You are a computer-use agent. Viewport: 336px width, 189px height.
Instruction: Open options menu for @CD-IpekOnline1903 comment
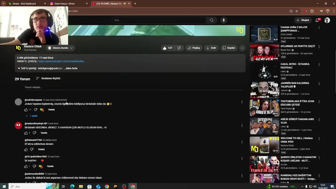tap(242, 159)
